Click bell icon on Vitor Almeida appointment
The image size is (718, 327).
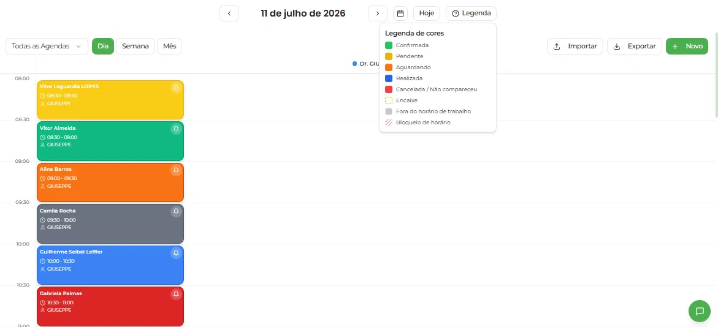(x=177, y=129)
